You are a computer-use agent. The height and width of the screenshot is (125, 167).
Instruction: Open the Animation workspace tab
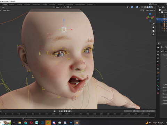[52, 5]
